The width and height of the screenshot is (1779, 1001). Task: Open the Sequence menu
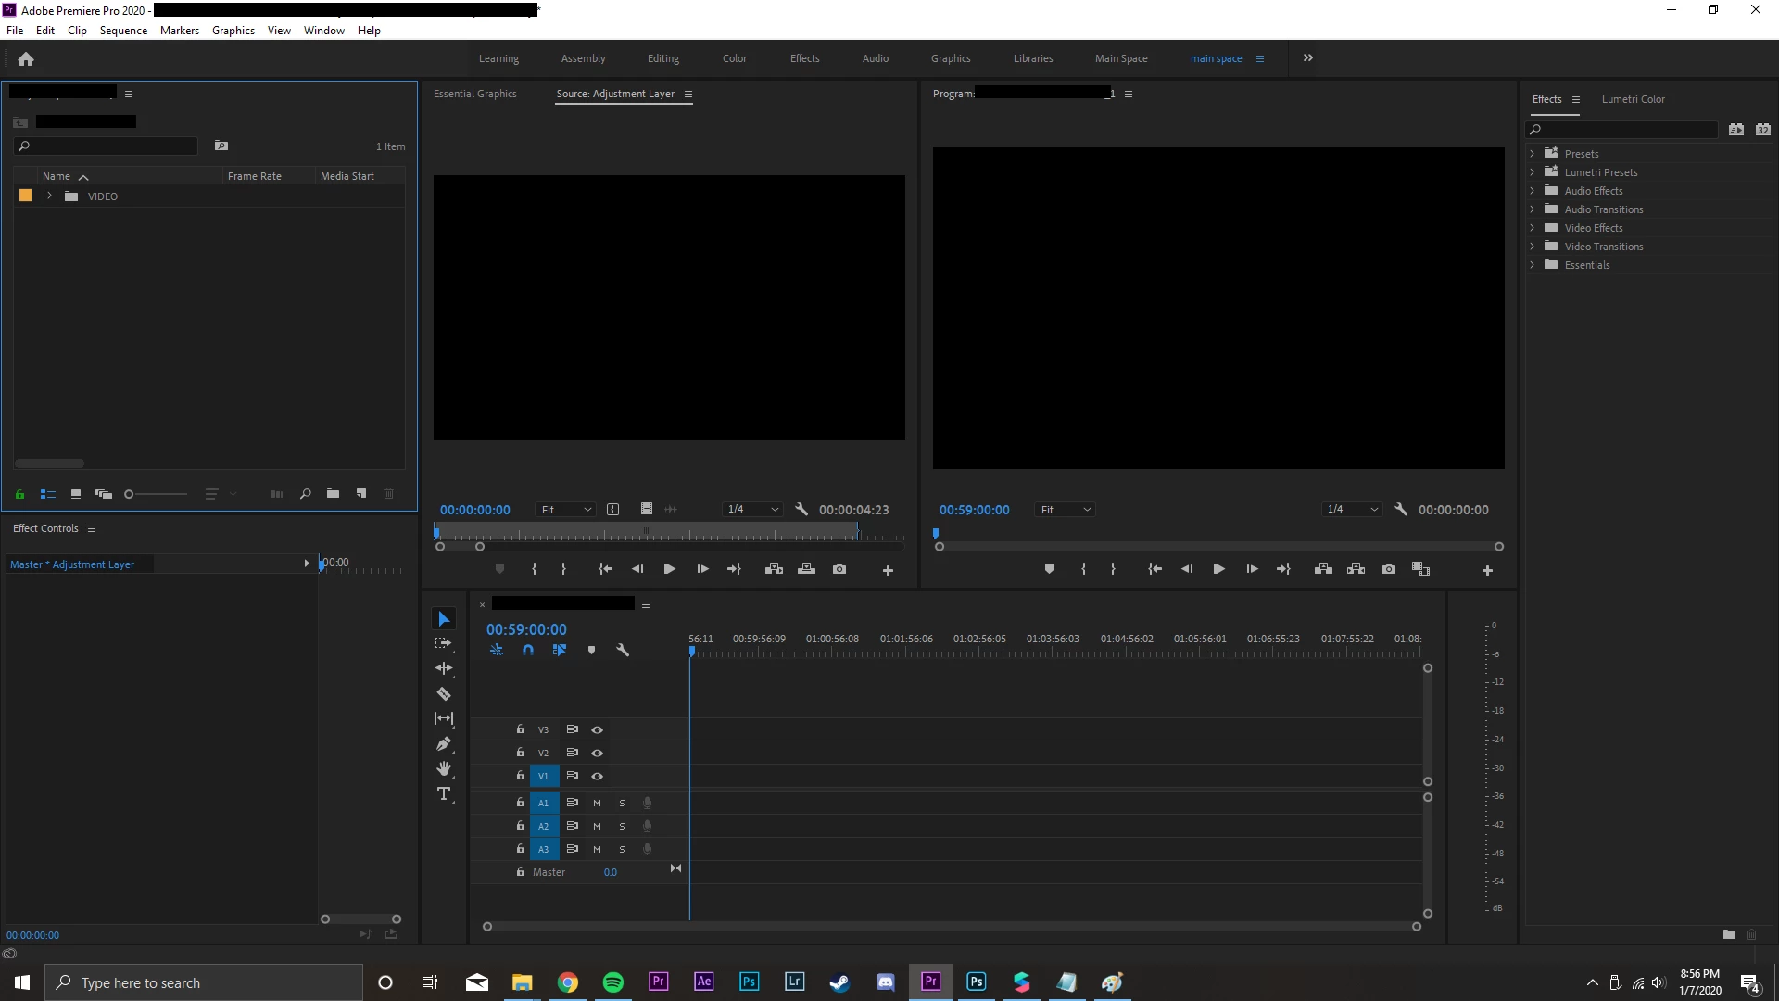coord(123,31)
